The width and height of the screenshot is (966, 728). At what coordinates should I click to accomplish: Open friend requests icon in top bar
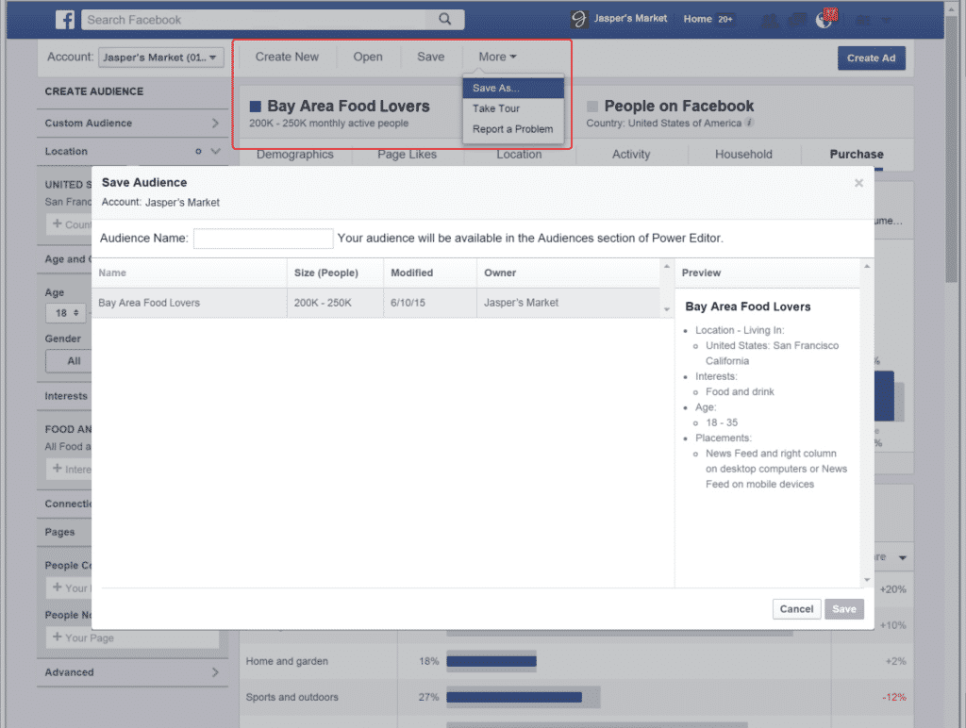pos(770,21)
